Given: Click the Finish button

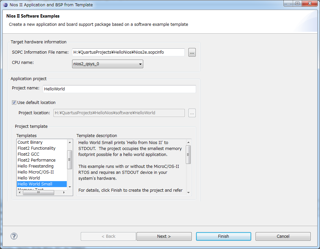Looking at the screenshot, I should coord(224,236).
